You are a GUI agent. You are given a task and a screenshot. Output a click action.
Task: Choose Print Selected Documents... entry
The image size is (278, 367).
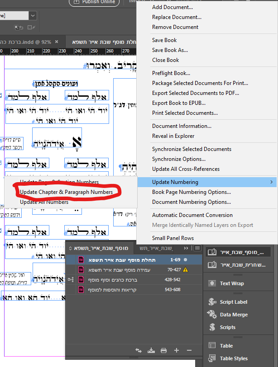tap(185, 113)
